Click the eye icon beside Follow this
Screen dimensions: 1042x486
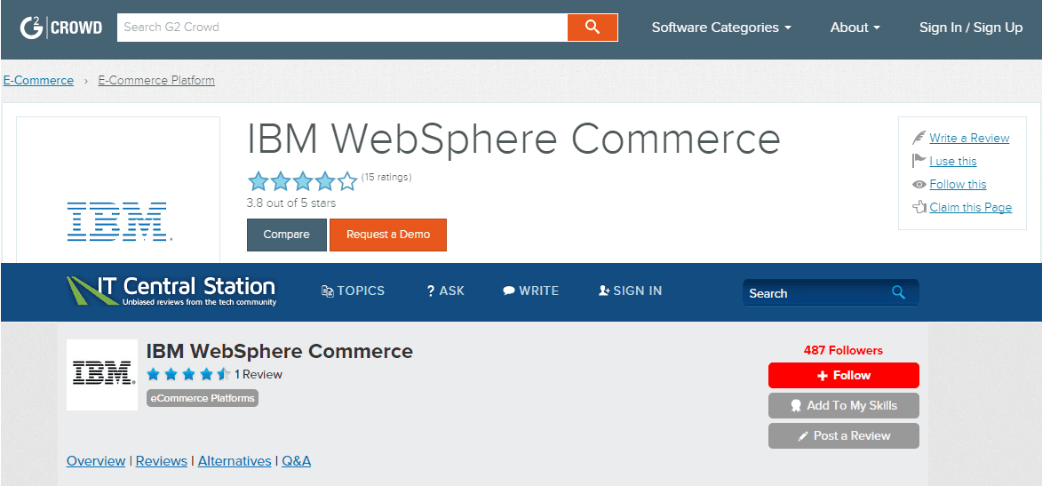pyautogui.click(x=919, y=184)
